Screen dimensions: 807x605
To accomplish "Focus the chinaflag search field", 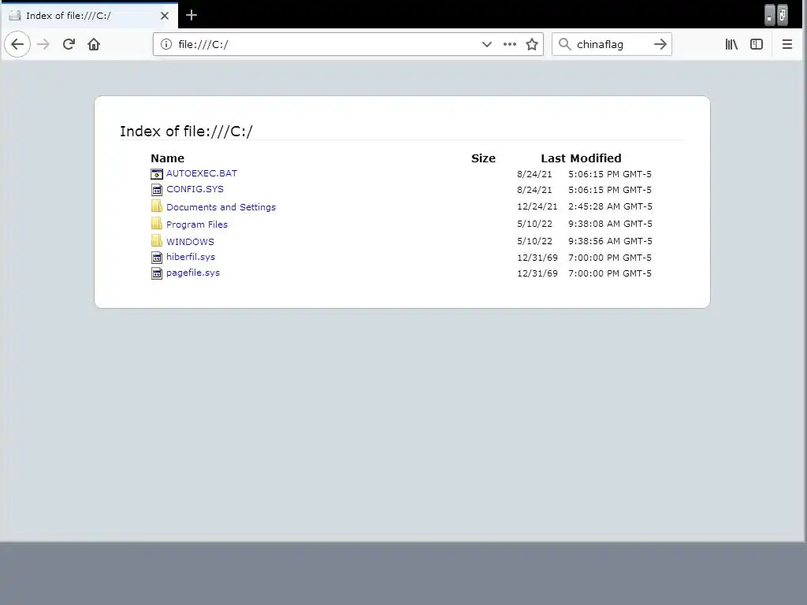I will coord(612,44).
